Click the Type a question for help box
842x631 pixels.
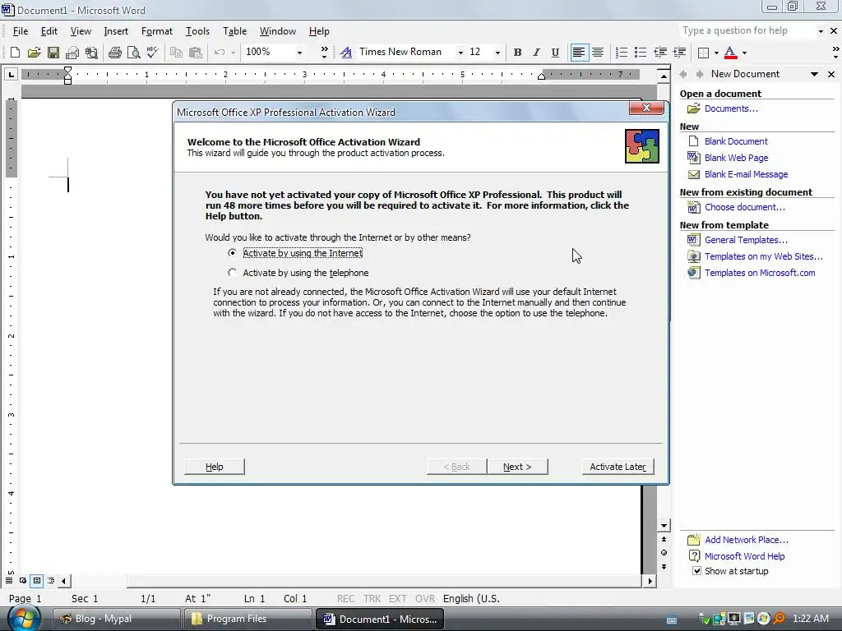pos(747,30)
